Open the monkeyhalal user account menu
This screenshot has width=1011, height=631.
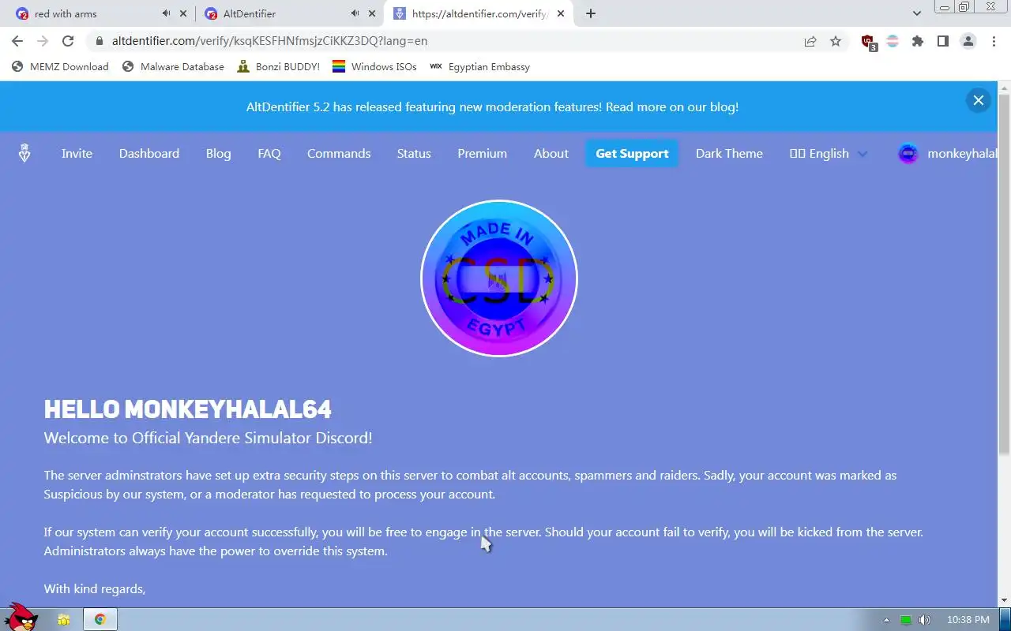click(x=948, y=154)
